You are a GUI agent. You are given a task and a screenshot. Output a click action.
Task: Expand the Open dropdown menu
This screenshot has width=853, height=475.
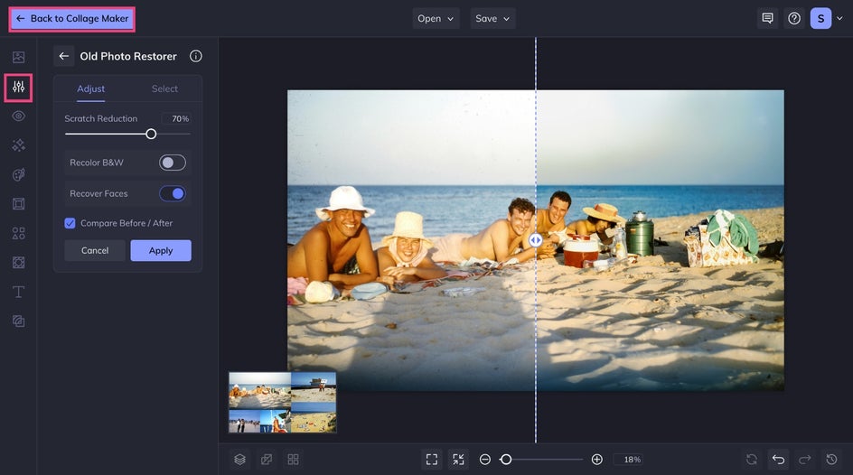pyautogui.click(x=436, y=18)
